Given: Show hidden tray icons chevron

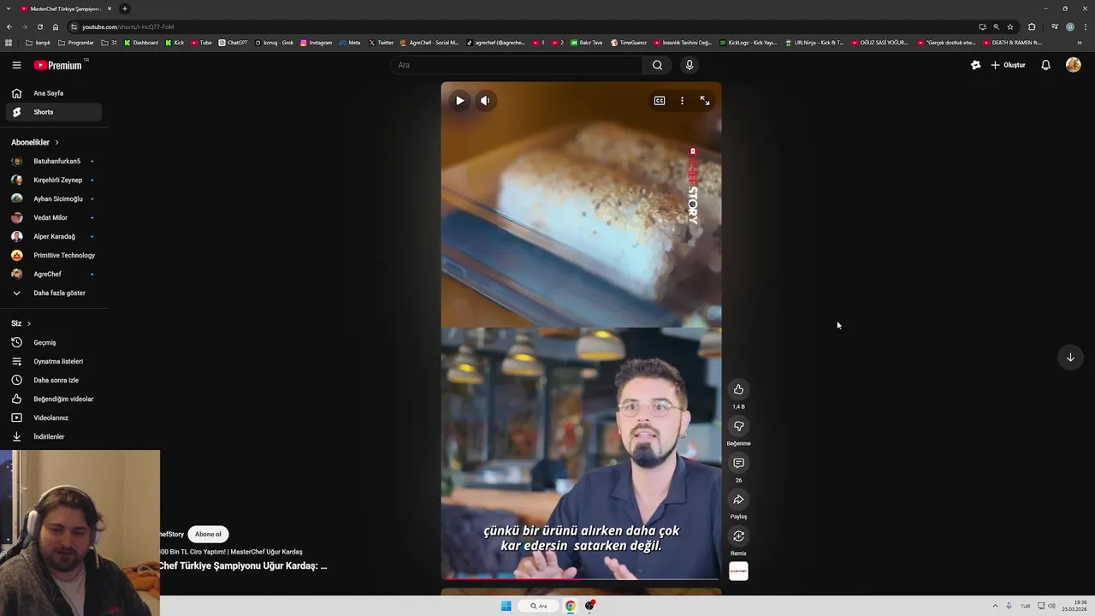Looking at the screenshot, I should tap(995, 606).
